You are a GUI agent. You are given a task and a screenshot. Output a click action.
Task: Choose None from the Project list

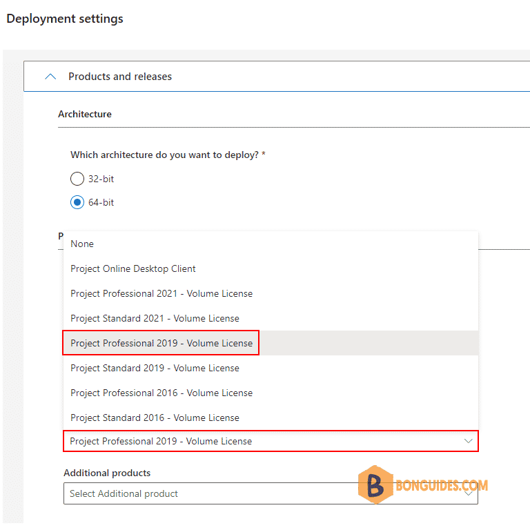[271, 244]
